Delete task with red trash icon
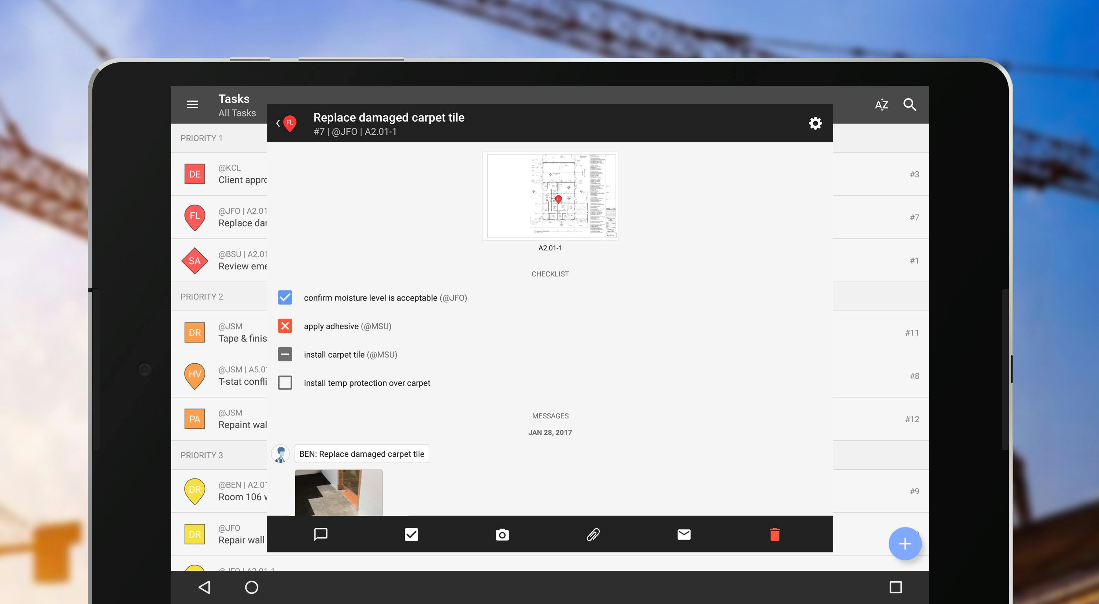The image size is (1099, 604). pyautogui.click(x=775, y=534)
